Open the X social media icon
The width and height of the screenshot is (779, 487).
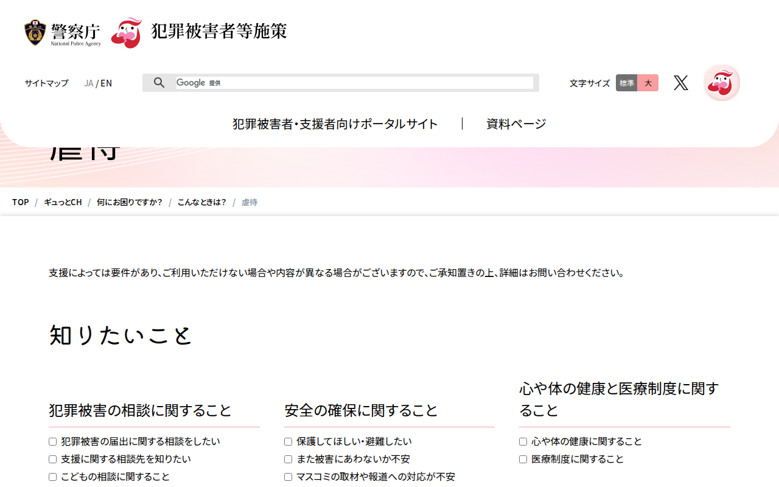(x=681, y=83)
